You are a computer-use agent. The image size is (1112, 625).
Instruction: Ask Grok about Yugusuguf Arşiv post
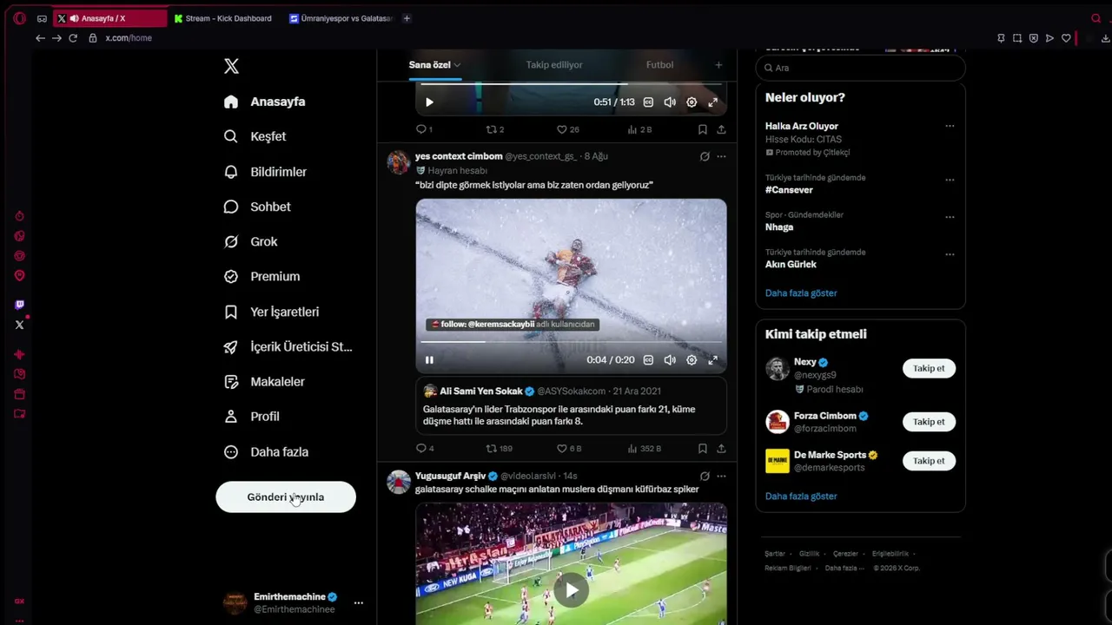point(705,477)
